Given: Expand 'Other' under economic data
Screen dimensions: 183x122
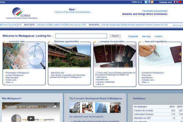Looking at the screenshot, I should tap(9, 82).
